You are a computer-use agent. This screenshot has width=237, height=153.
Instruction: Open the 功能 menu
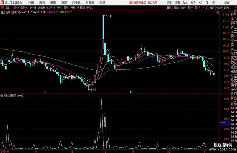[x=170, y=3]
